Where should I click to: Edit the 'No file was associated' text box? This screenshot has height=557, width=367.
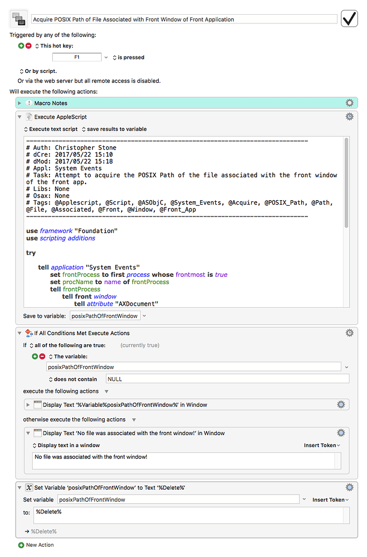(186, 461)
